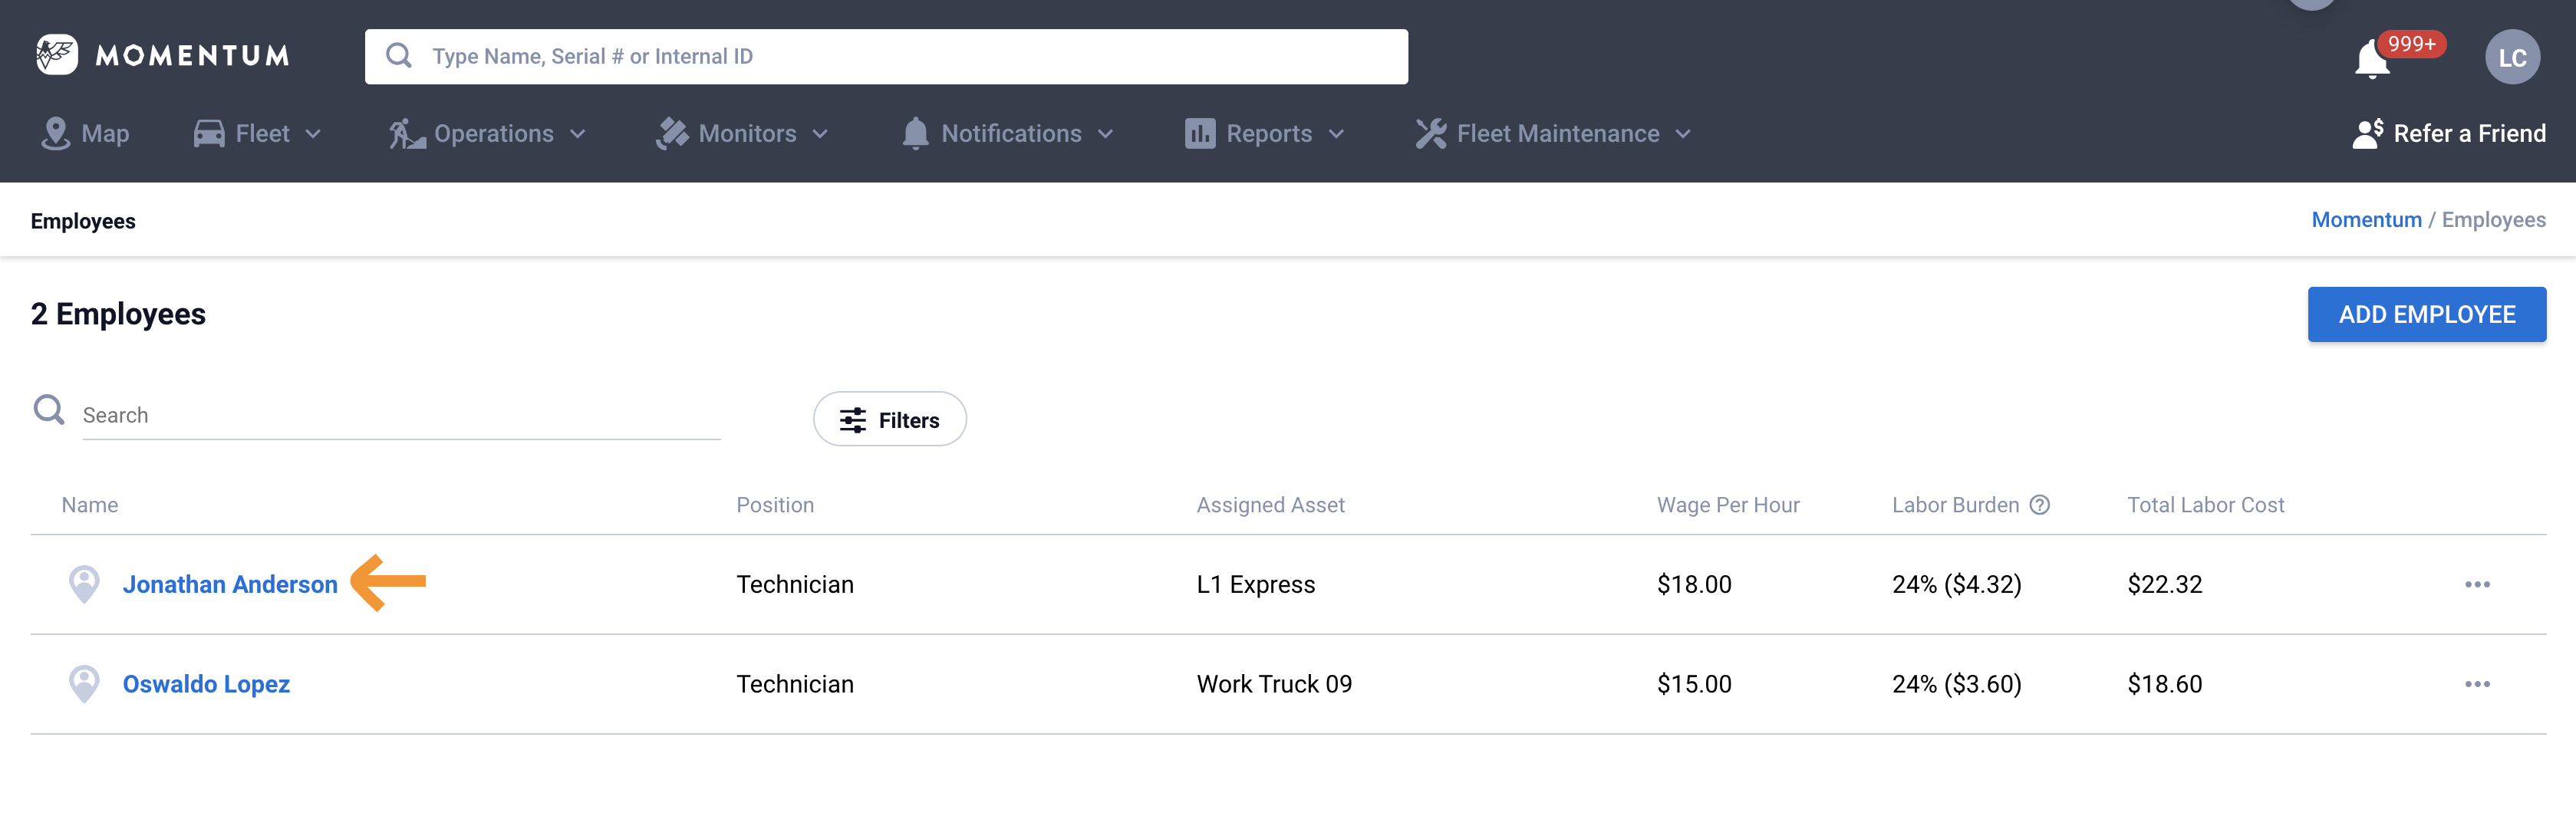Open the Jonathan Anderson employee link

(230, 584)
